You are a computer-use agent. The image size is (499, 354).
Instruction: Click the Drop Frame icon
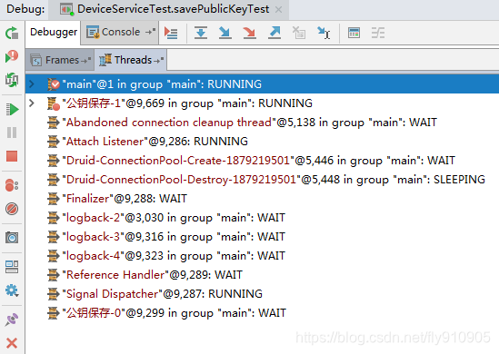(299, 33)
